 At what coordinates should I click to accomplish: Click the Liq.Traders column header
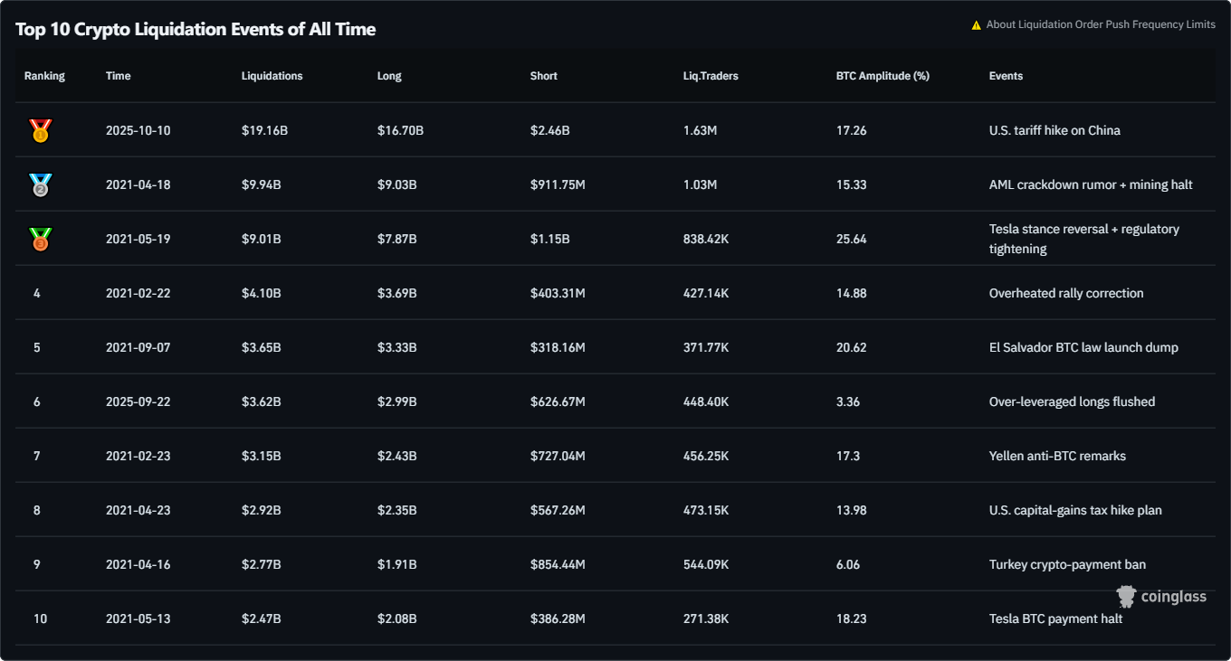point(711,76)
